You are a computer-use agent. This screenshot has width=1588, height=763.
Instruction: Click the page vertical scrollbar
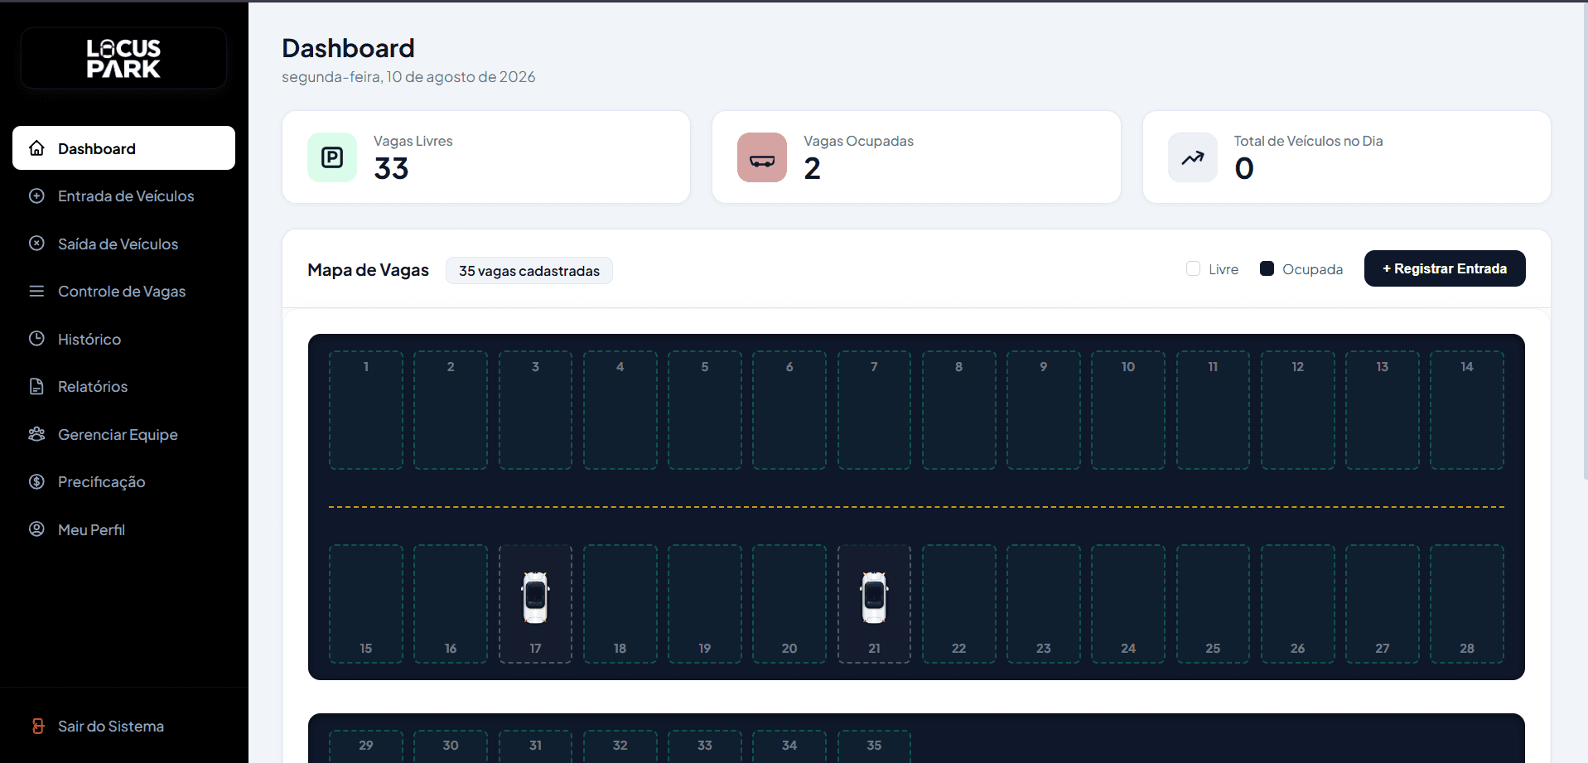tap(1584, 240)
